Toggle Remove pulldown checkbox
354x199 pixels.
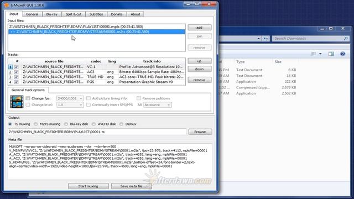(139, 98)
